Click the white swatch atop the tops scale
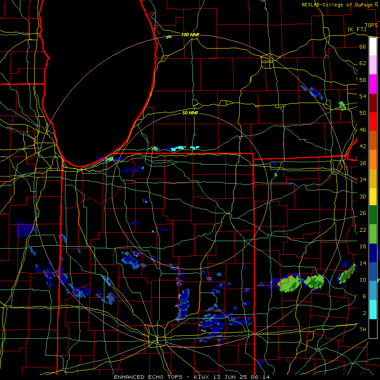This screenshot has width=380, height=380. click(x=373, y=46)
